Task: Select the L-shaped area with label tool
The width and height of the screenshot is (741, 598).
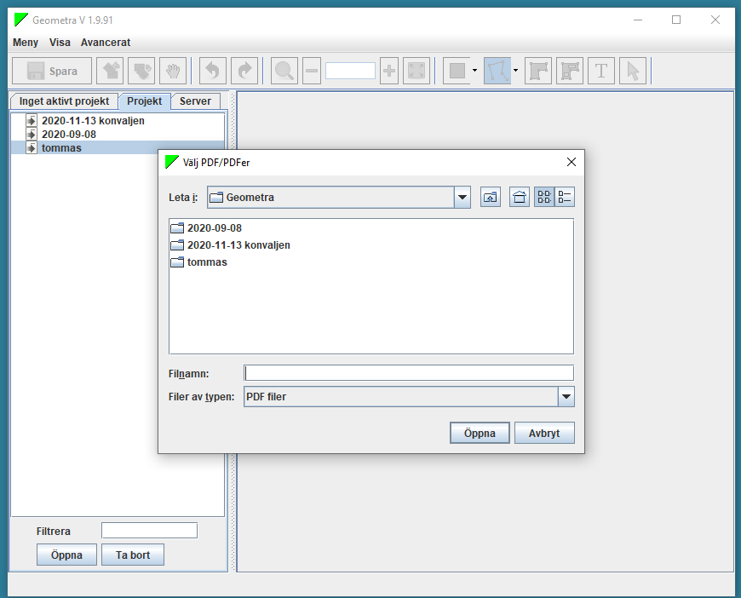Action: (x=570, y=71)
